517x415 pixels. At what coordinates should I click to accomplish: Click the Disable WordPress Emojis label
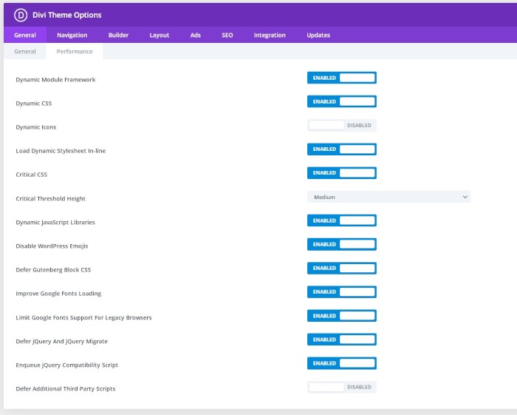tap(52, 246)
